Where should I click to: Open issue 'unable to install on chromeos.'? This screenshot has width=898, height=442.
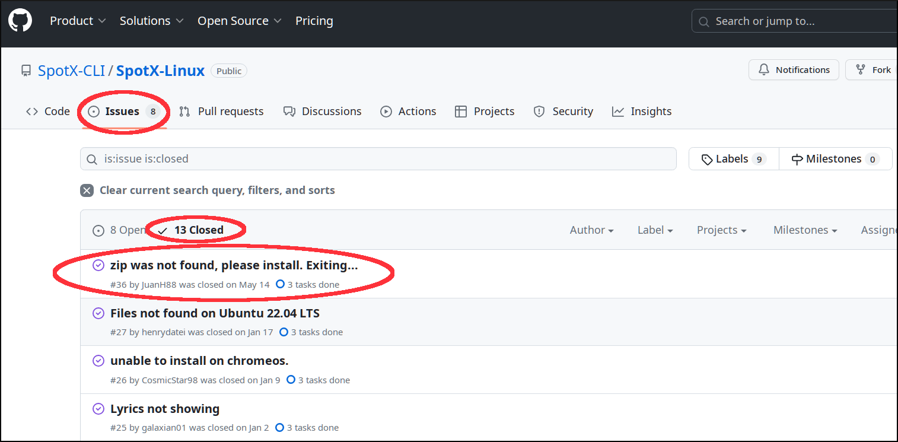[x=199, y=361]
